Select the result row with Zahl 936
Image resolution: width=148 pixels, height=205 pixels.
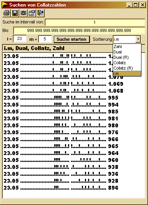click(x=61, y=174)
